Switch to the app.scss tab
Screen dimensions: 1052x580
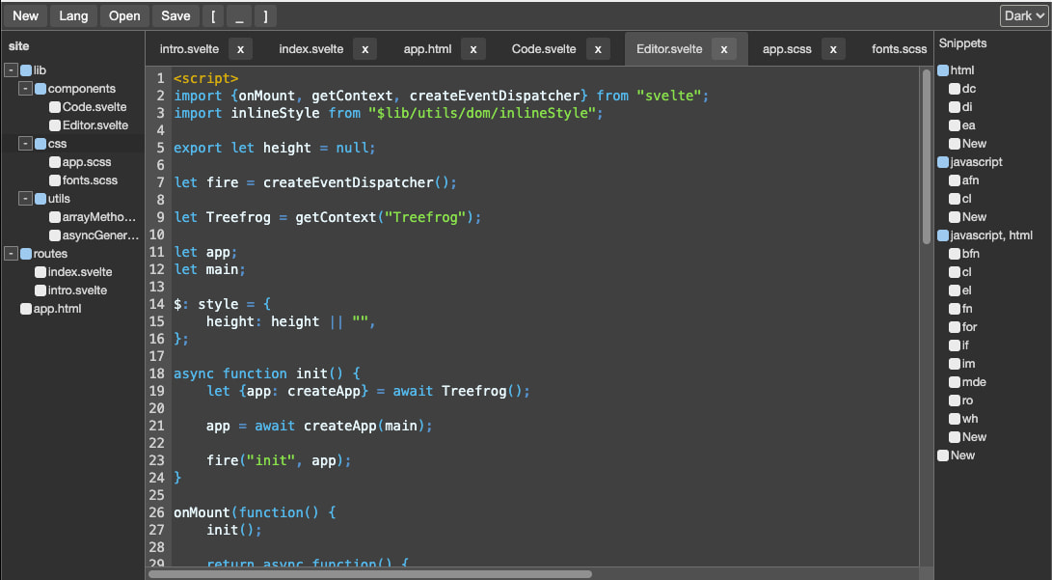787,49
